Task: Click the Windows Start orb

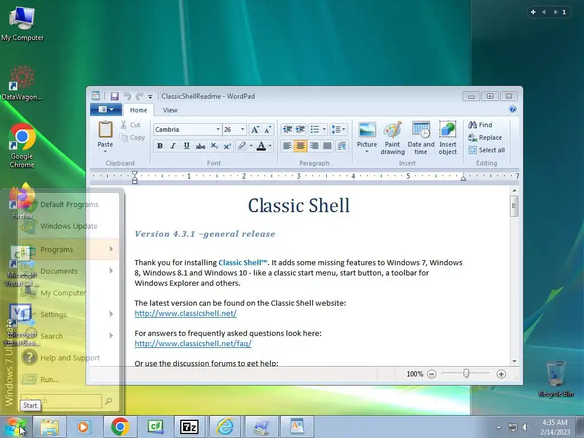Action: (15, 427)
